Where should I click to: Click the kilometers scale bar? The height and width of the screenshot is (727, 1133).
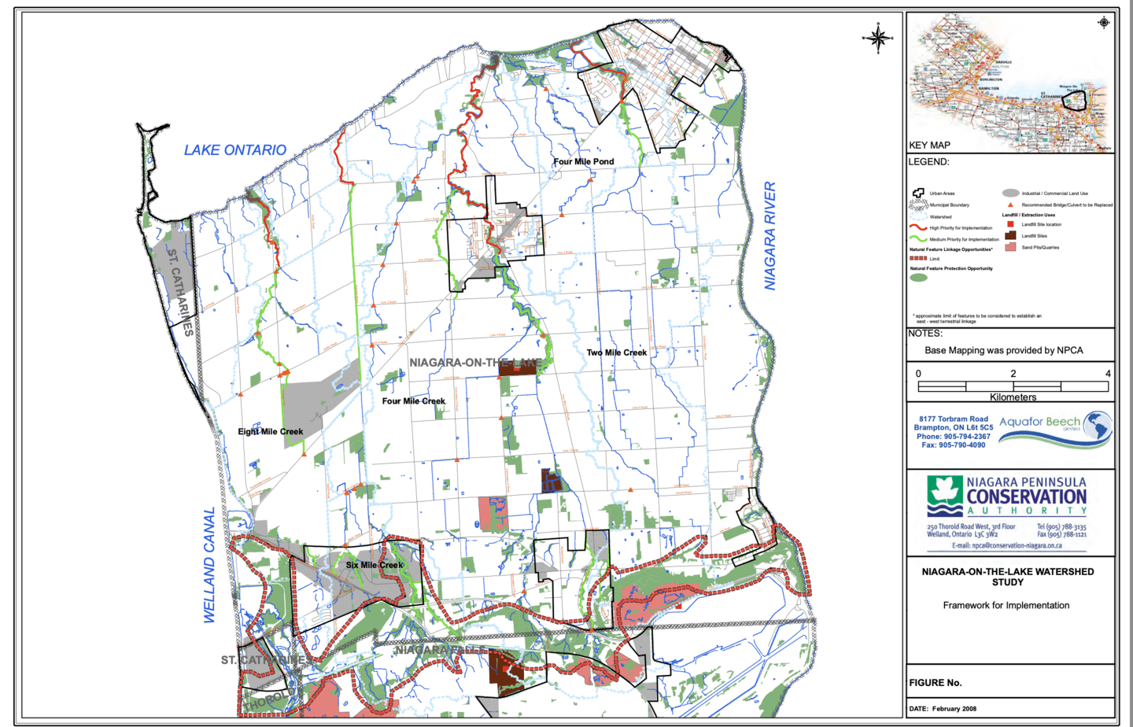click(1013, 386)
